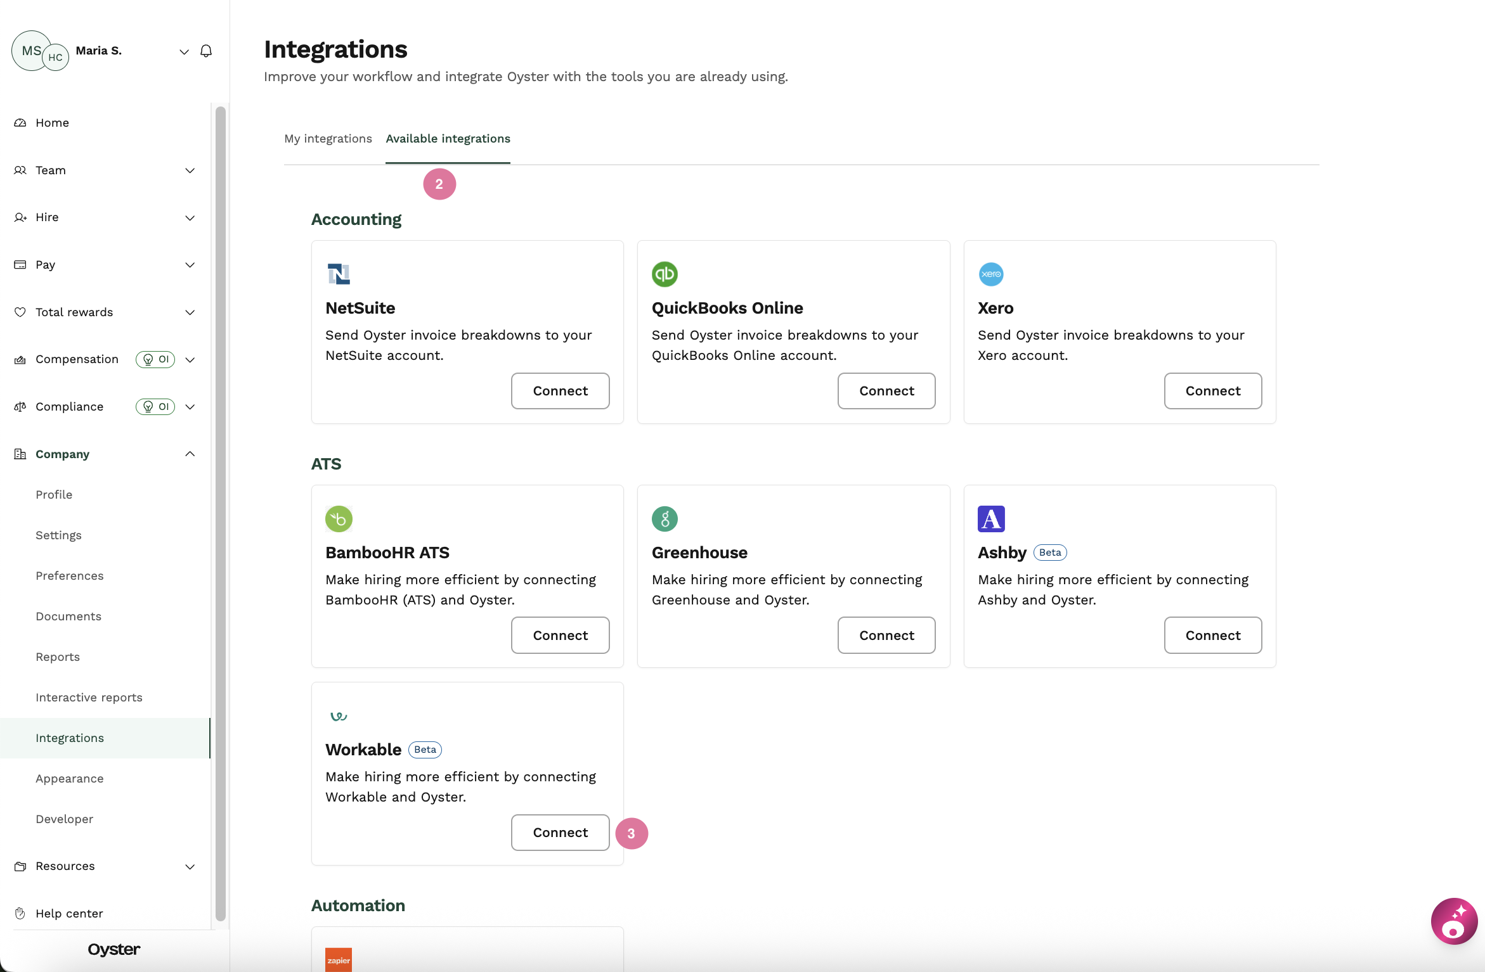Screen dimensions: 1485x972
Task: Expand the Resources section
Action: tap(190, 867)
